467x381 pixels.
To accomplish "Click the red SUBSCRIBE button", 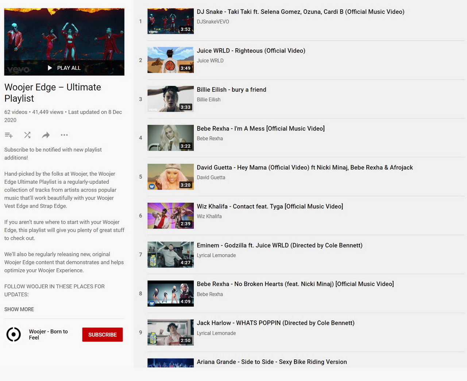I will point(103,335).
